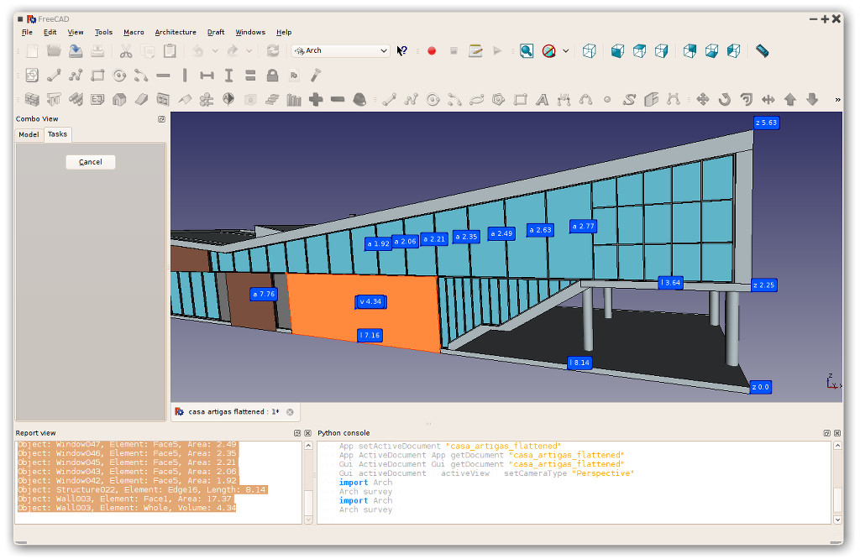The width and height of the screenshot is (860, 559).
Task: Toggle the Sketcher lock constraint icon
Action: pyautogui.click(x=272, y=75)
